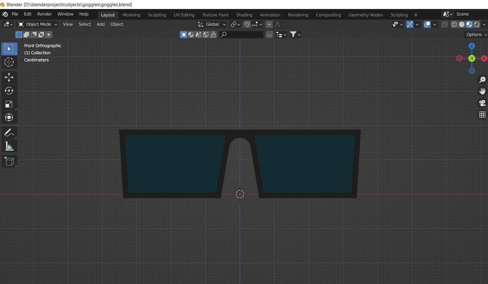Open the Edit menu
The image size is (488, 284).
tap(28, 14)
